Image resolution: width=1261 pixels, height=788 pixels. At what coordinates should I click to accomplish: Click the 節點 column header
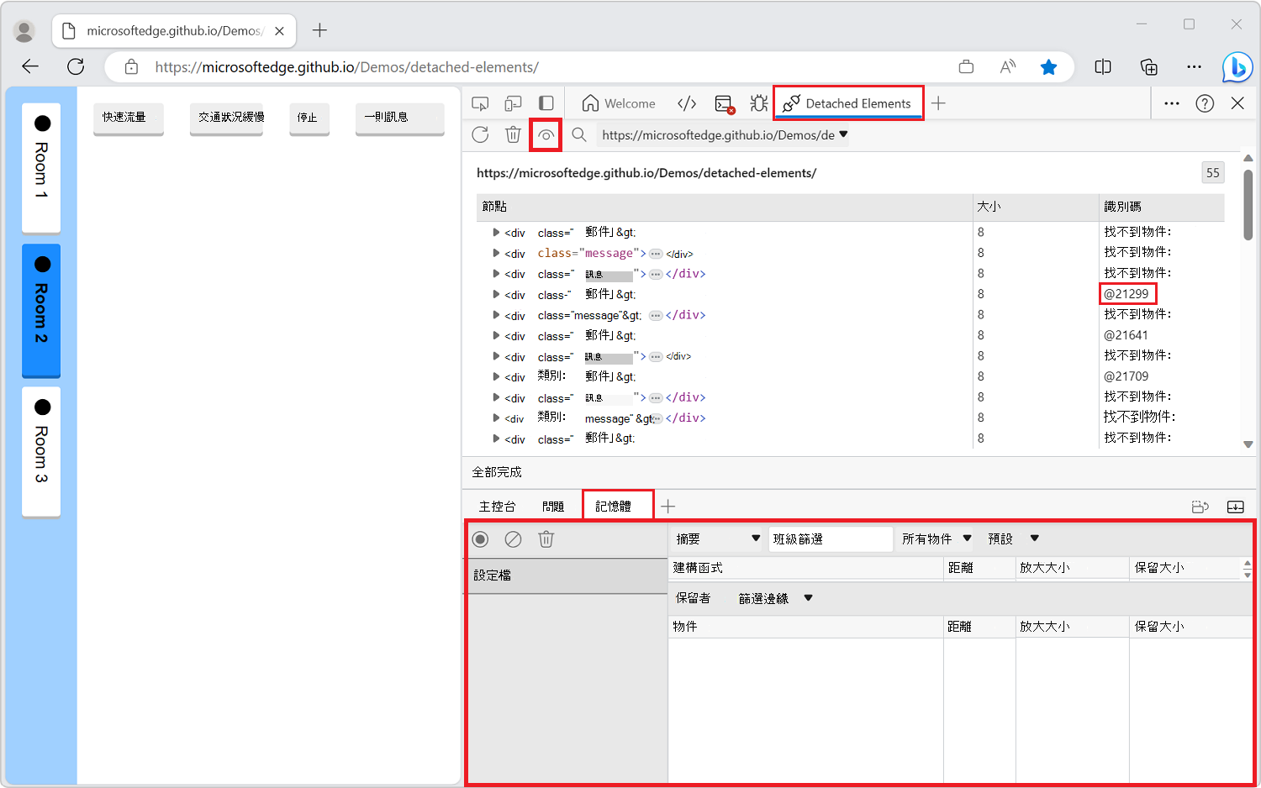[x=724, y=207]
